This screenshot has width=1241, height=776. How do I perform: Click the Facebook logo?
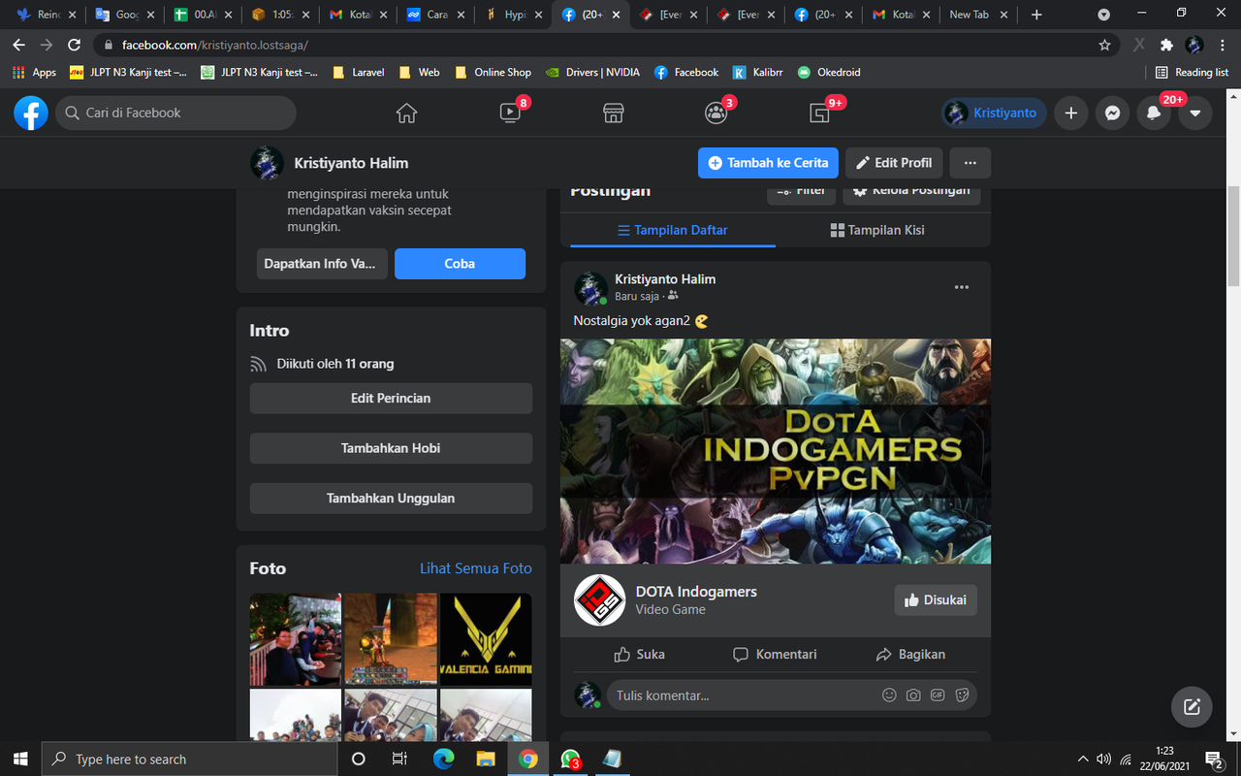click(31, 113)
